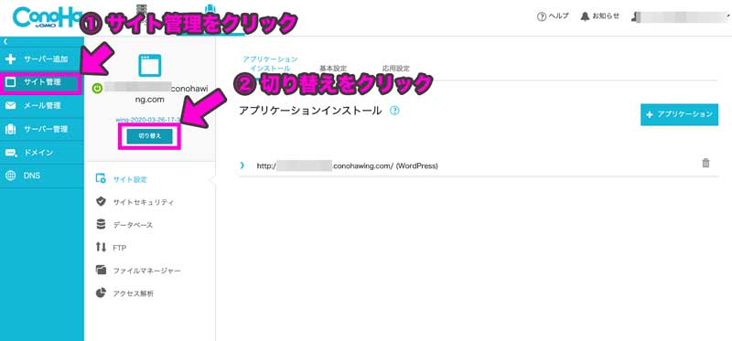Click the DNS globe icon
Image resolution: width=732 pixels, height=341 pixels.
(x=10, y=176)
